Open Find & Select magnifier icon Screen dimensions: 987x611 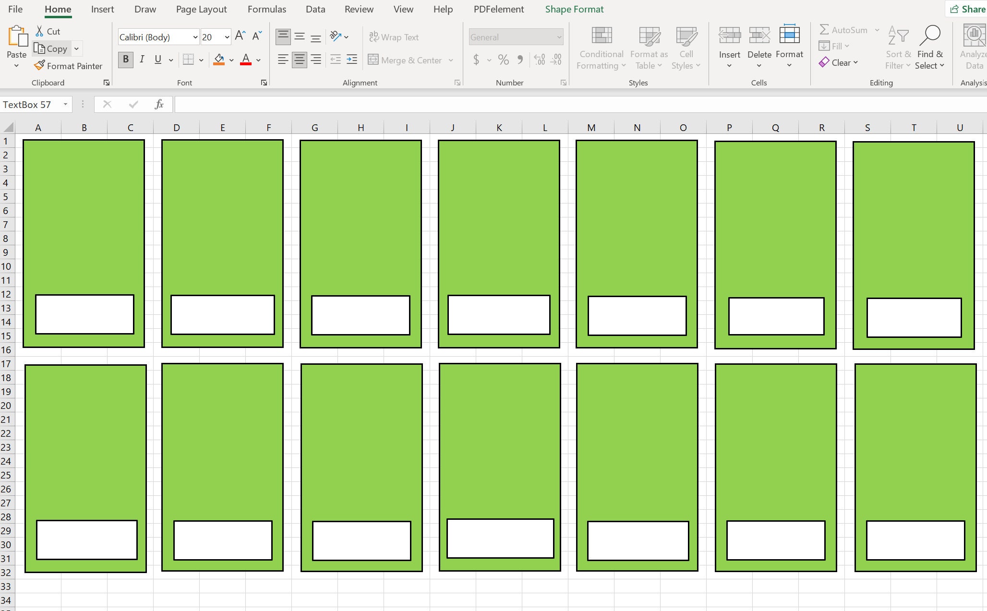tap(930, 35)
